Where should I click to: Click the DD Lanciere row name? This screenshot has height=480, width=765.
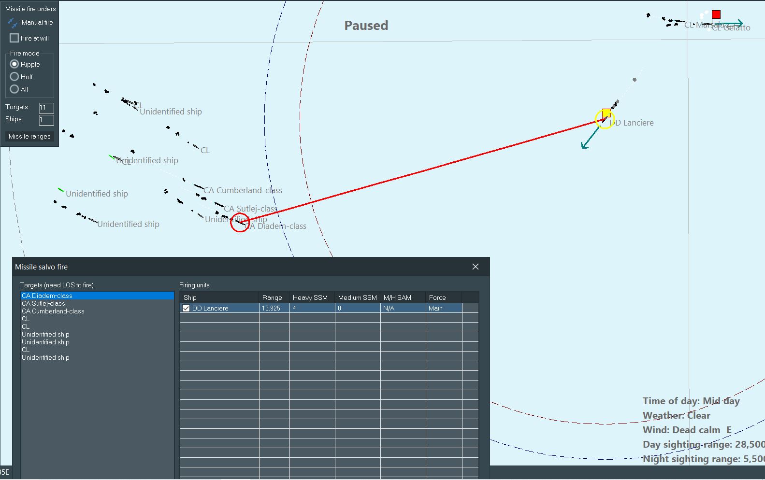(x=210, y=308)
